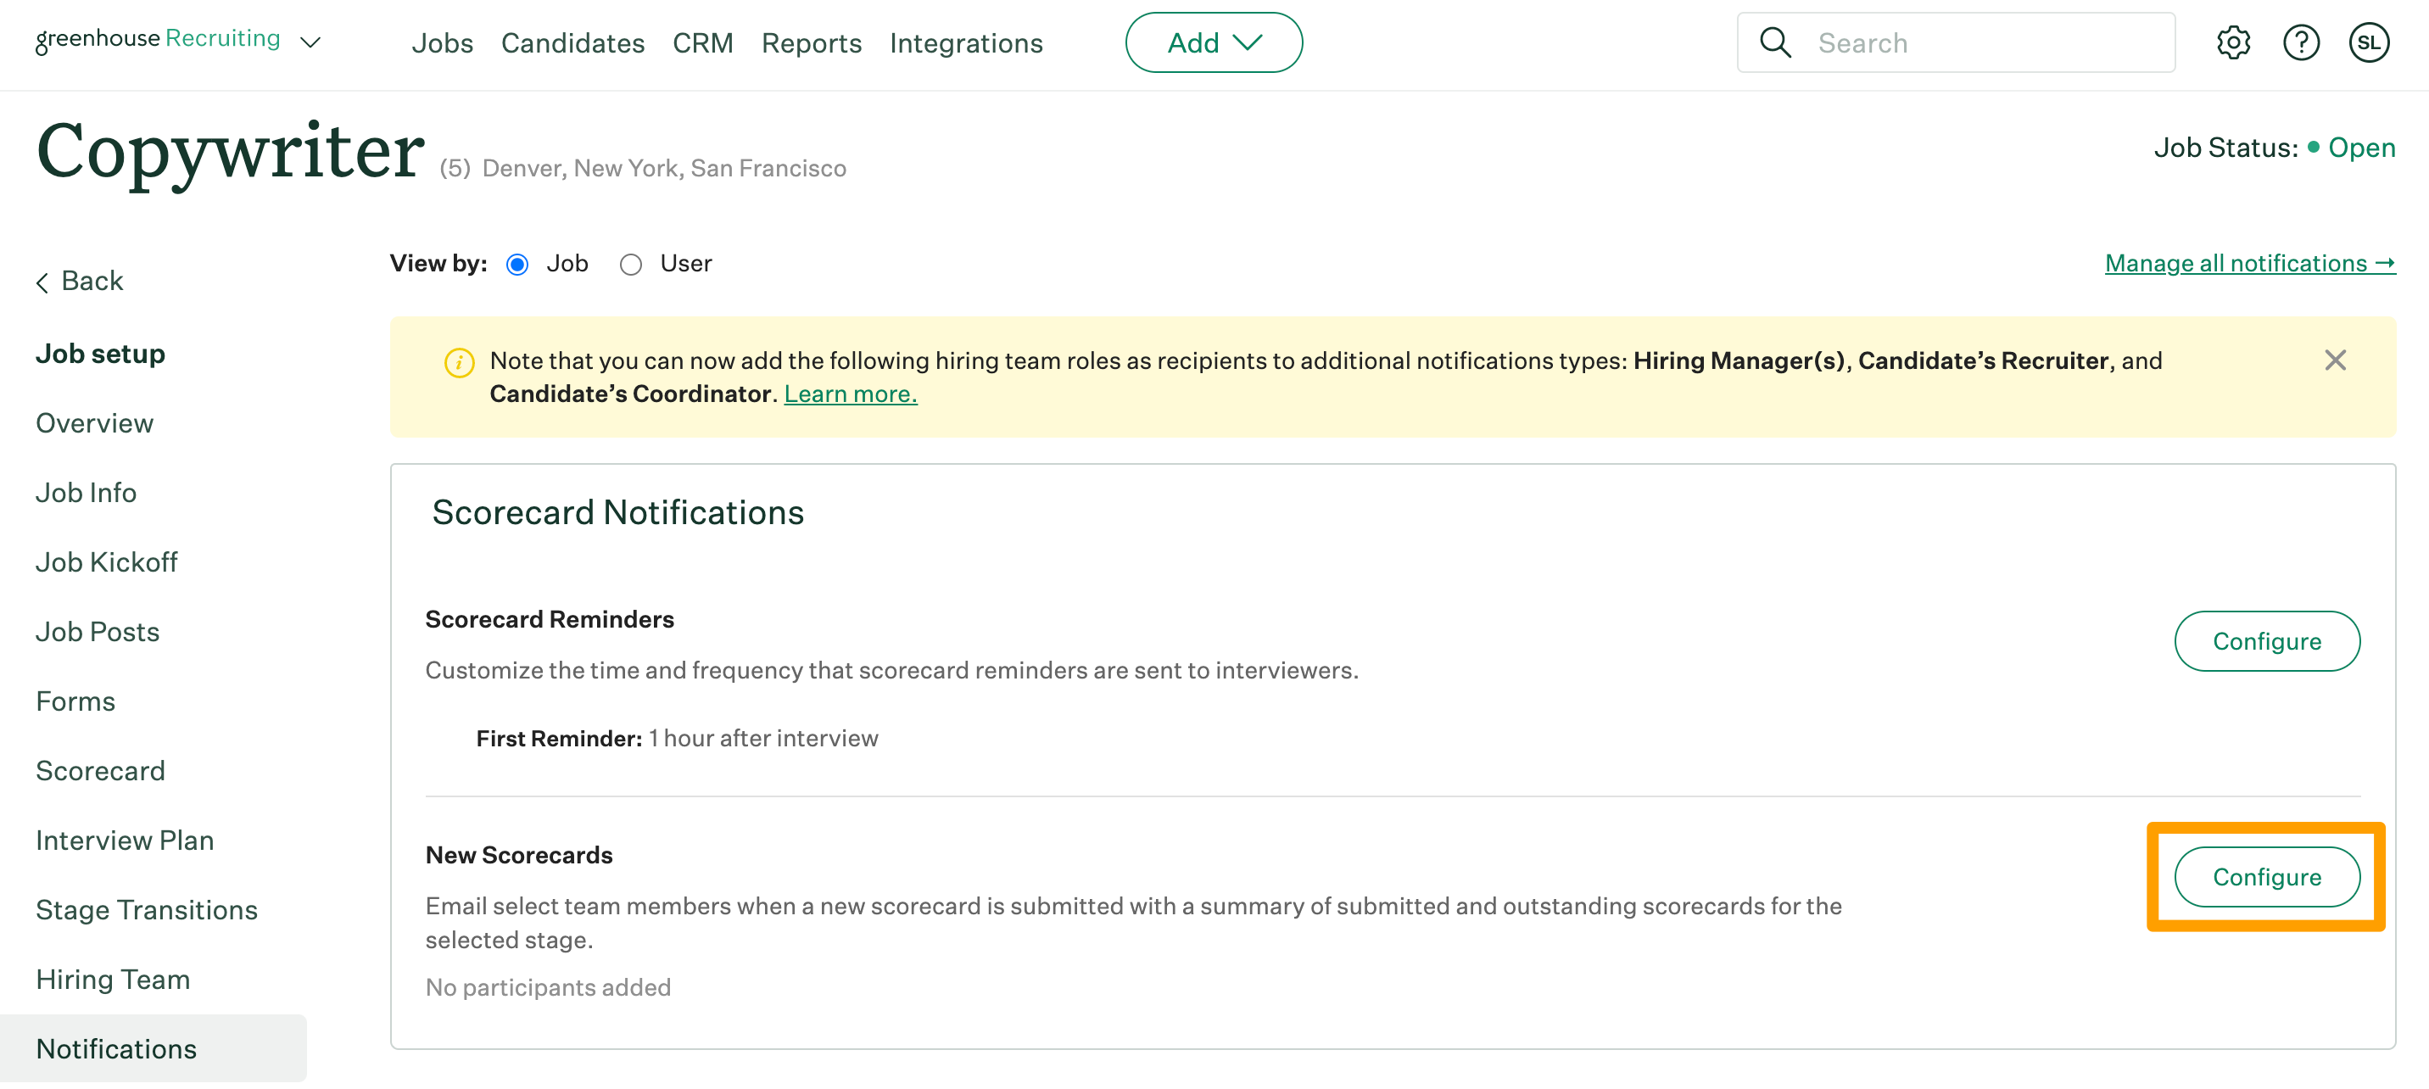Configure New Scorecards notifications
Image resolution: width=2429 pixels, height=1089 pixels.
coord(2266,877)
